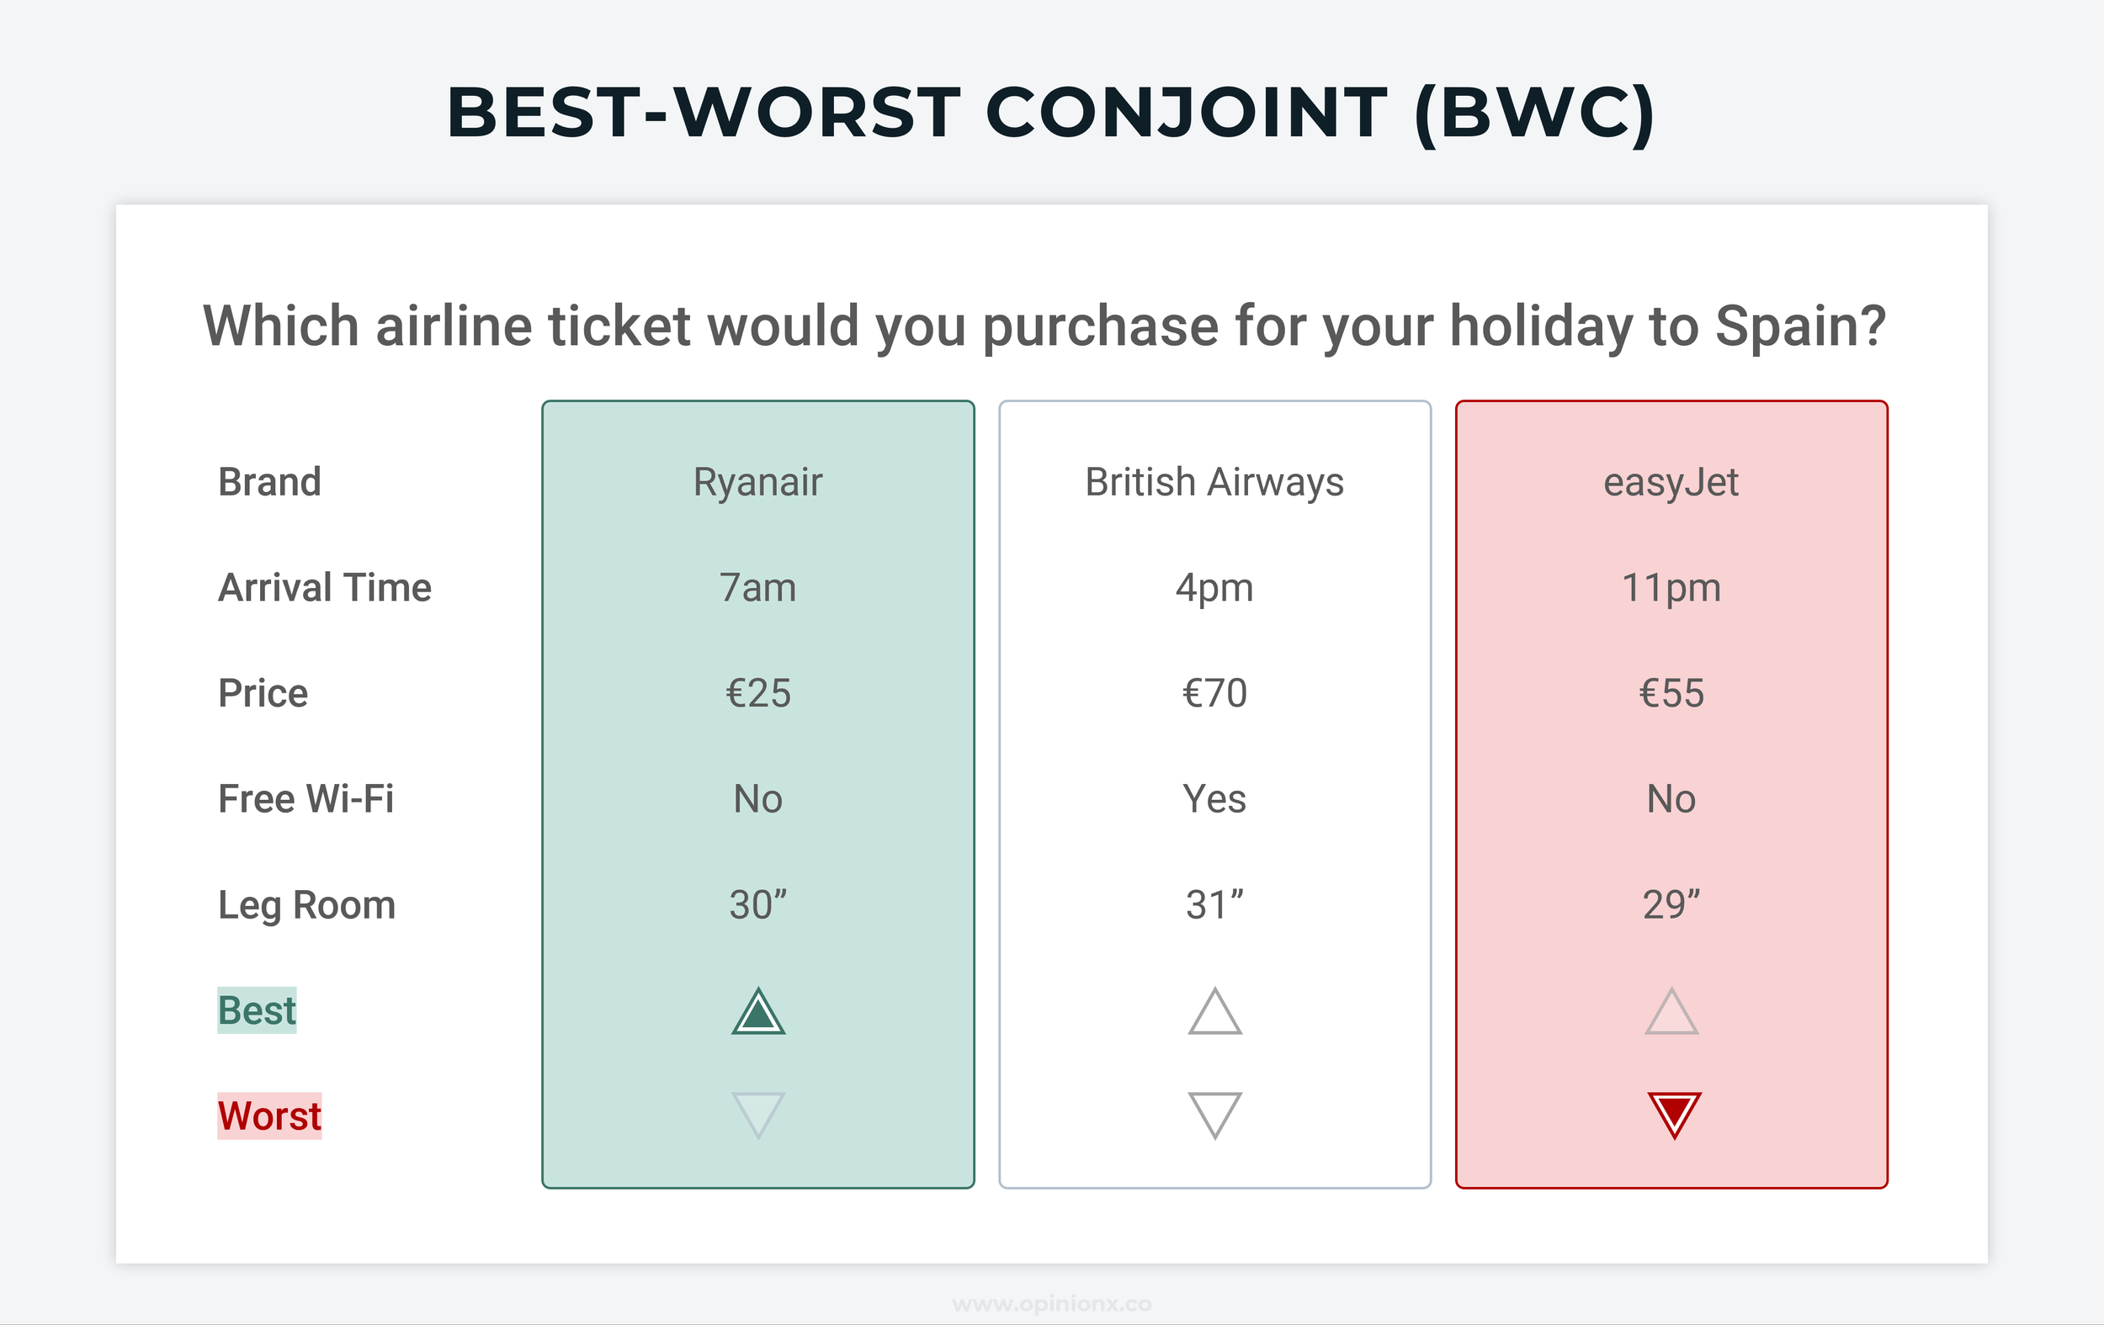
Task: Click the Best-Worst Conjoint heading
Action: 1051,114
